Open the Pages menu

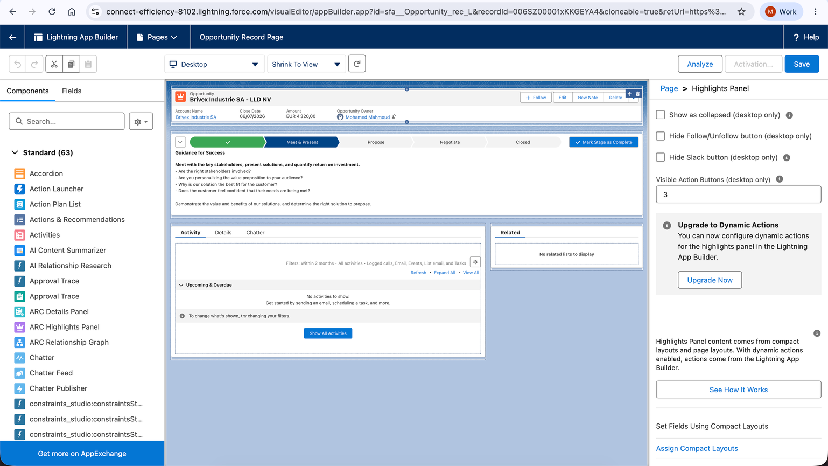click(x=157, y=37)
